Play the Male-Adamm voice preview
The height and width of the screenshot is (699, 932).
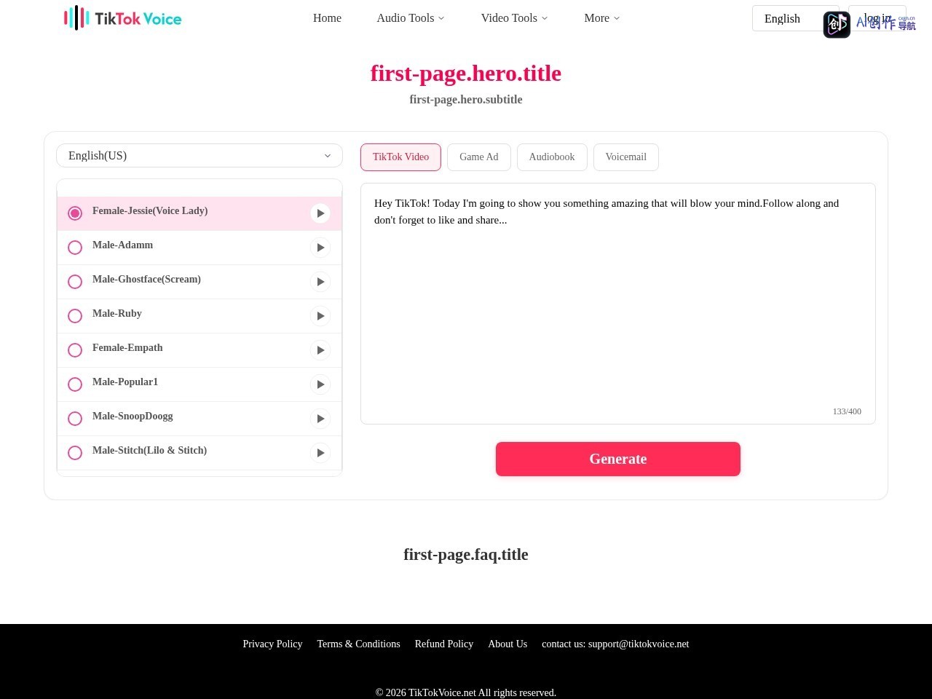pos(320,248)
